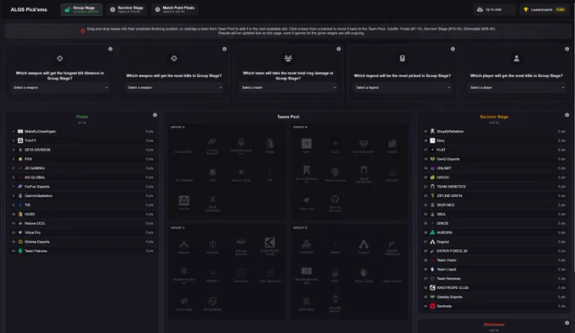Open the Select a legend dropdown

tap(402, 88)
